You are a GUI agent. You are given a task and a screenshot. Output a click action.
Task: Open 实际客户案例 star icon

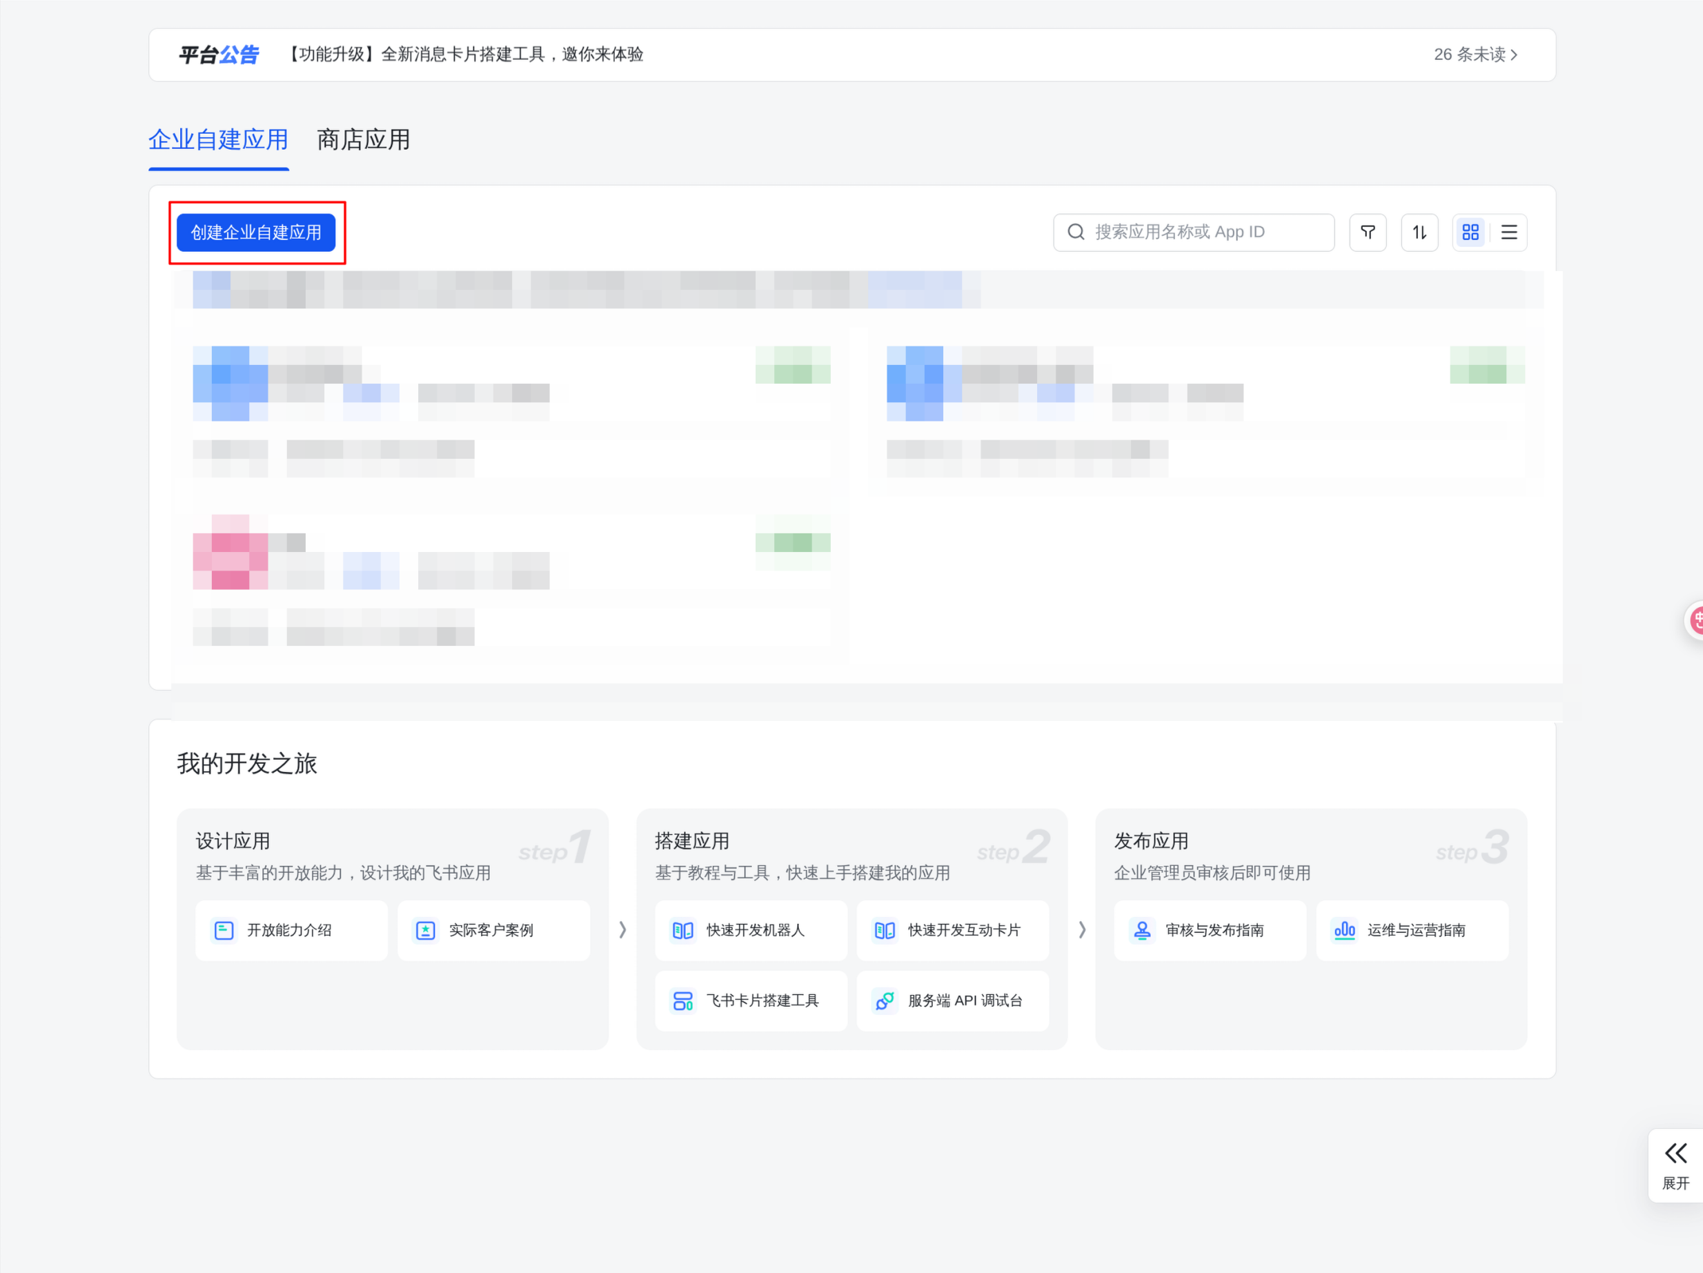coord(426,931)
